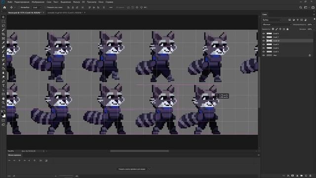Image resolution: width=316 pixels, height=178 pixels.
Task: Select the Hand tool
Action: (x=3, y=98)
